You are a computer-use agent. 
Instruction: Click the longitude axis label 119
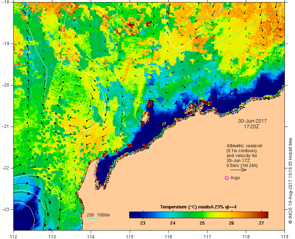click(284, 236)
